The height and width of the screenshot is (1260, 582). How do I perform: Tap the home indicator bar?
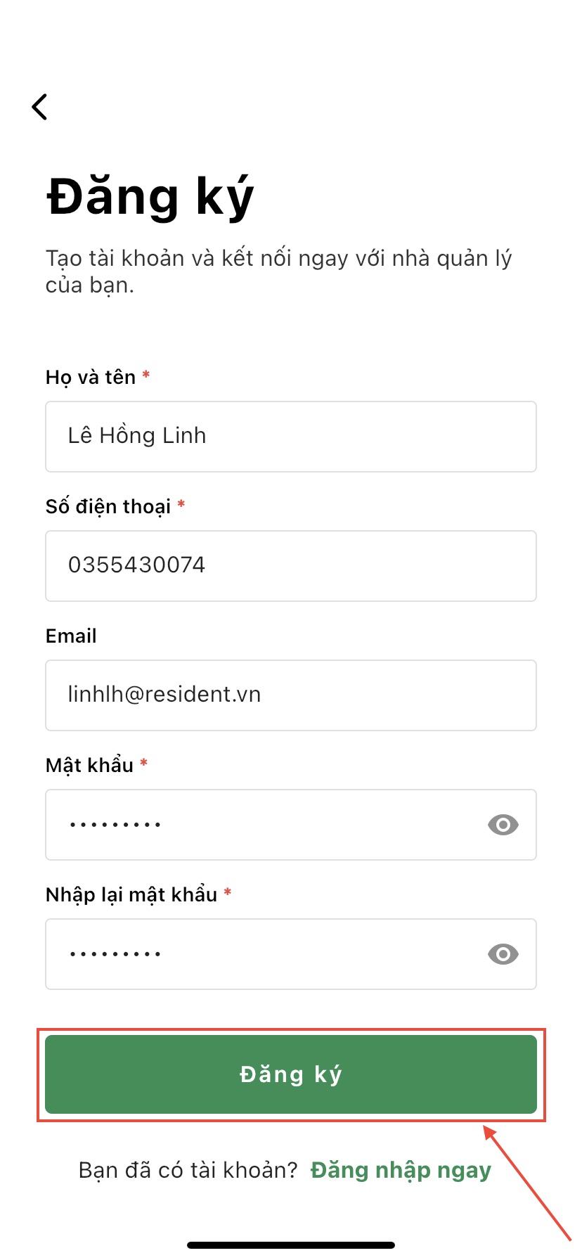[x=291, y=1245]
